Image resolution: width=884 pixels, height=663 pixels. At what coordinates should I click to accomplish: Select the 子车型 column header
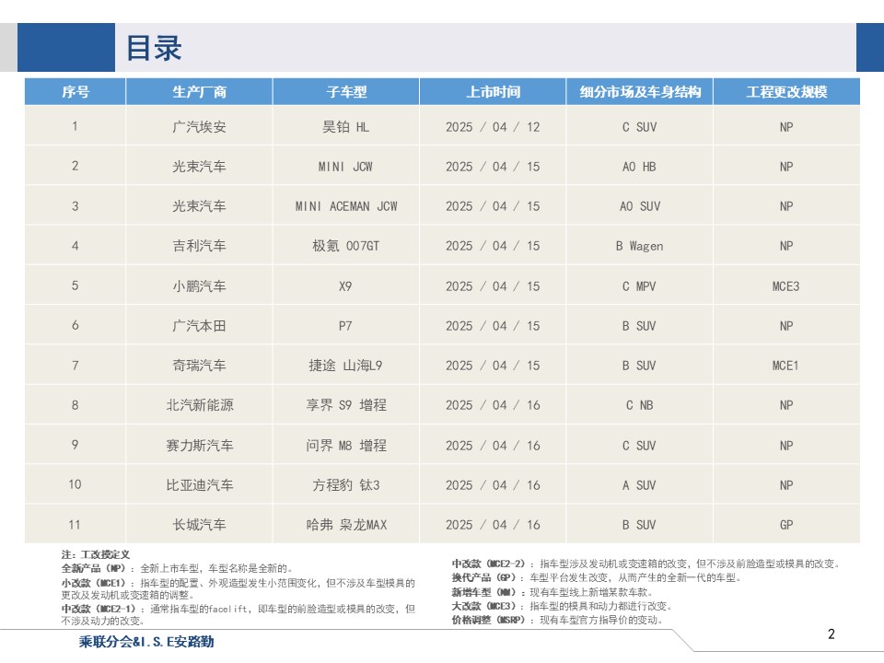pyautogui.click(x=345, y=91)
